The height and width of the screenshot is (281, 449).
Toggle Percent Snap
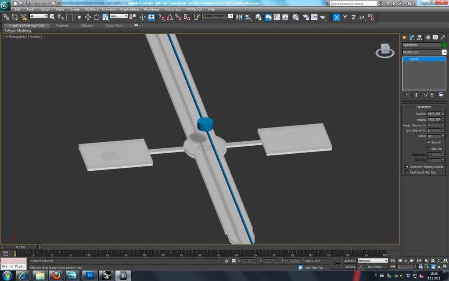tap(178, 17)
